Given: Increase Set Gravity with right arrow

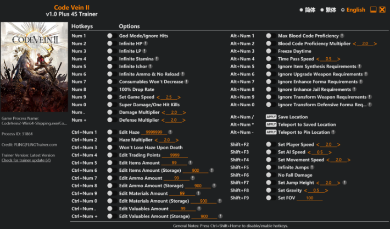Looking at the screenshot, I should (x=326, y=190).
